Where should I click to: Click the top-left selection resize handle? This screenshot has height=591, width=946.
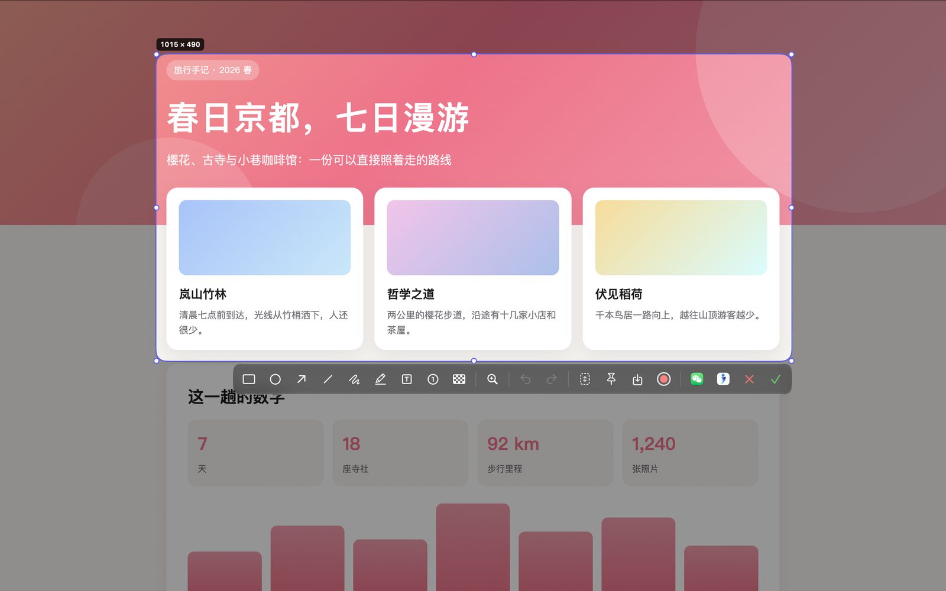click(157, 54)
